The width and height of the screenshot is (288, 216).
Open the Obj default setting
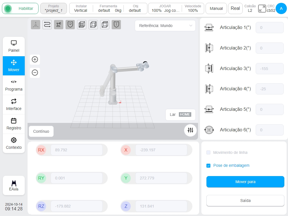click(135, 8)
